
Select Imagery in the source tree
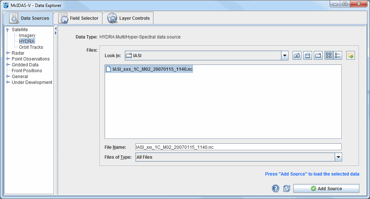(x=27, y=35)
